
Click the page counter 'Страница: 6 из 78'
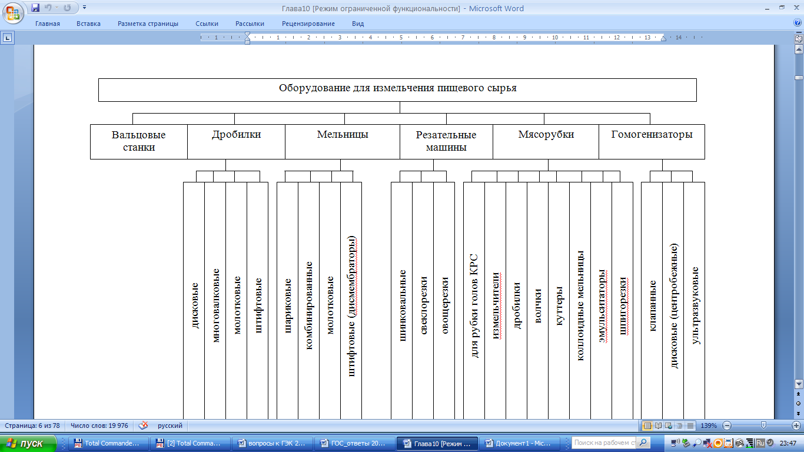point(32,425)
